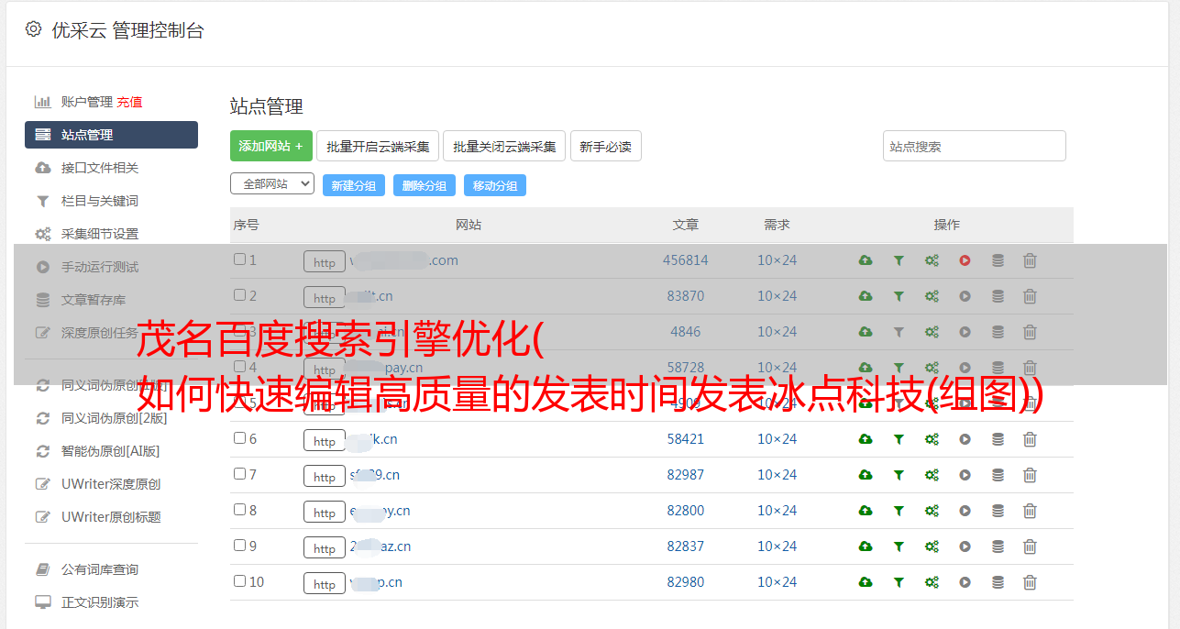The width and height of the screenshot is (1180, 629).
Task: Click gears icon in row 3
Action: (x=932, y=332)
